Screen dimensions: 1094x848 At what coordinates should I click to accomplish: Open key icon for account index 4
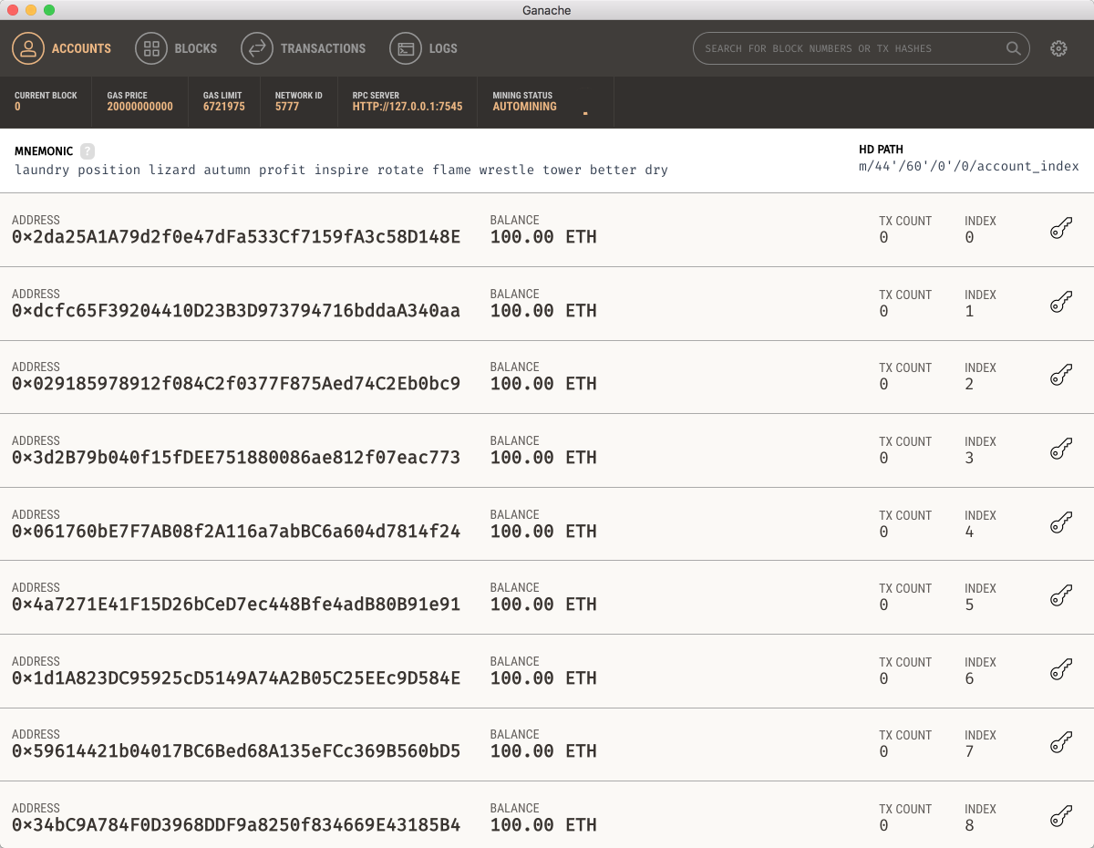[1060, 523]
